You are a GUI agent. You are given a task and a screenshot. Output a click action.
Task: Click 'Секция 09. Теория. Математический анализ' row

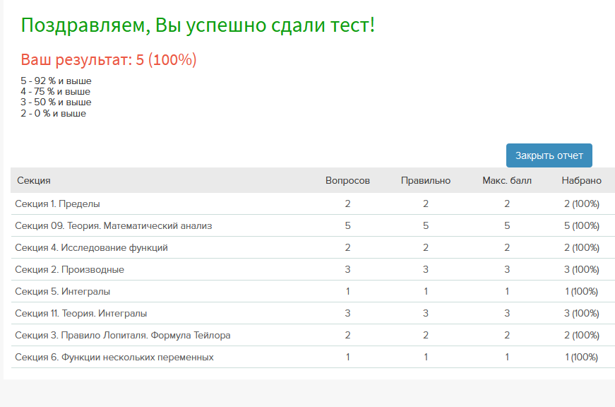[313, 225]
